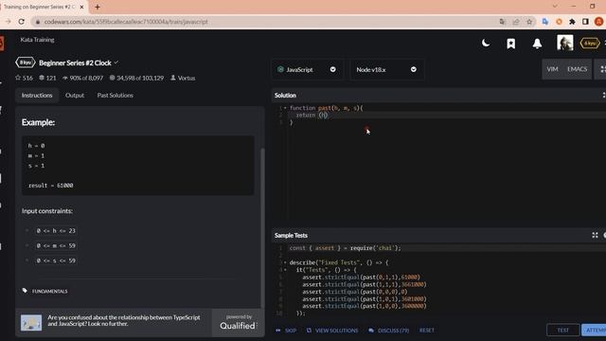Viewport: 606px width, 341px height.
Task: Open DISCUSS (79) comments
Action: [x=389, y=331]
